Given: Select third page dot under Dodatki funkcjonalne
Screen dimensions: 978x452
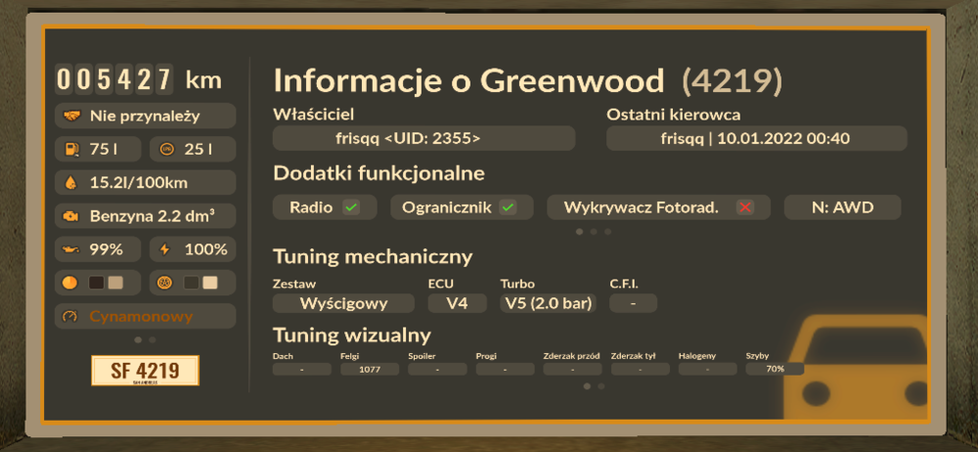Looking at the screenshot, I should tap(607, 232).
